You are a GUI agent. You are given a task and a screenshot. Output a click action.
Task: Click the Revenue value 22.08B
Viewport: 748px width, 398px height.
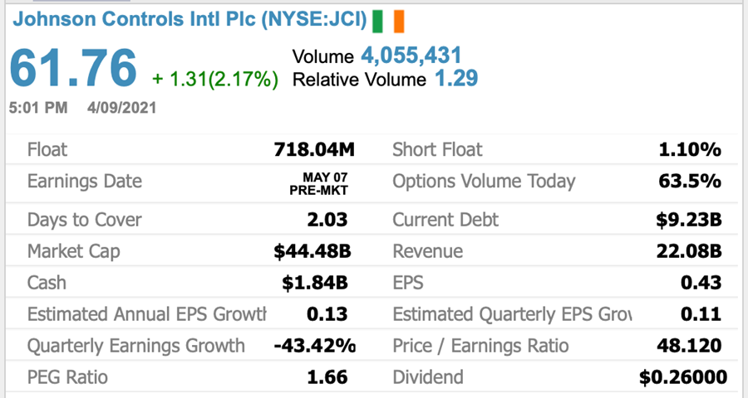pyautogui.click(x=689, y=251)
